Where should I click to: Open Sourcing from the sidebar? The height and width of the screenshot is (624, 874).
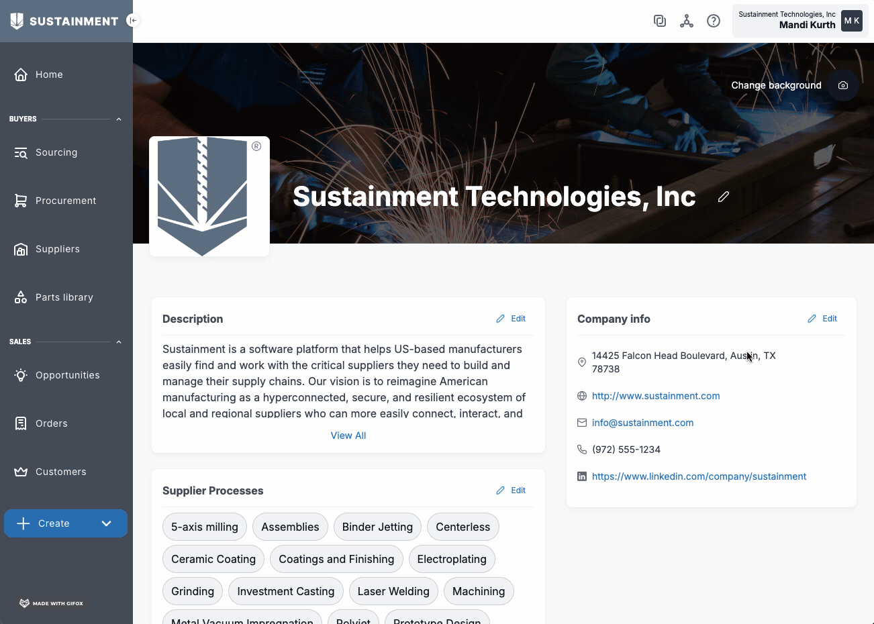[x=56, y=152]
